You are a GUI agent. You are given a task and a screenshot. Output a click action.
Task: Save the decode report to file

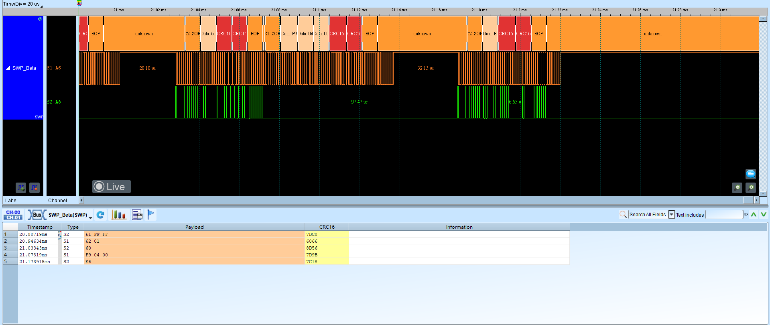click(x=137, y=215)
